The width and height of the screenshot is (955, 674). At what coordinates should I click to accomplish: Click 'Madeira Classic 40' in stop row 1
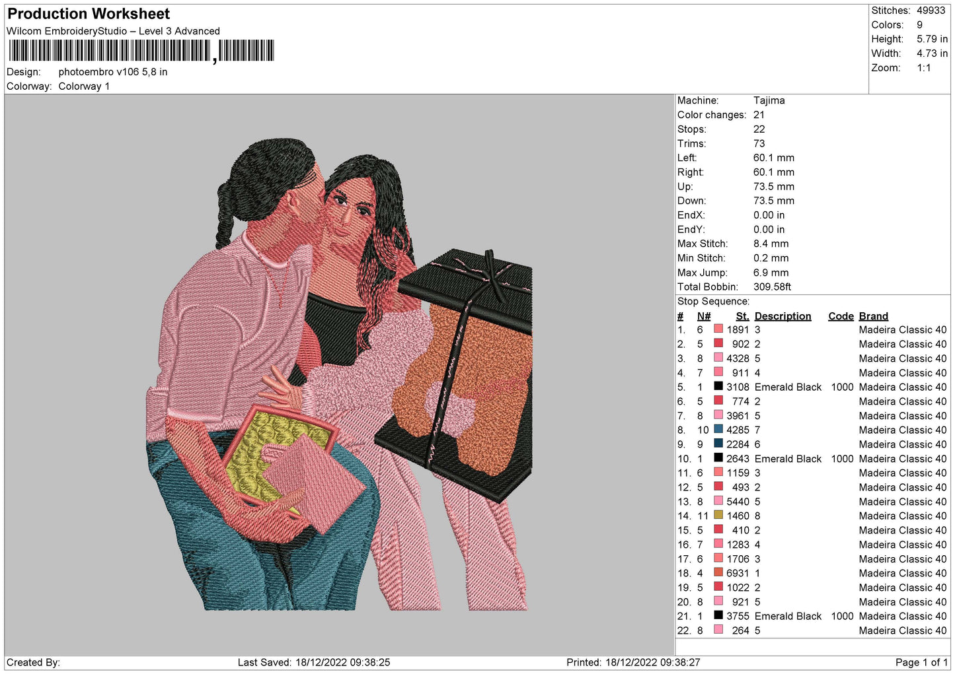(x=903, y=329)
